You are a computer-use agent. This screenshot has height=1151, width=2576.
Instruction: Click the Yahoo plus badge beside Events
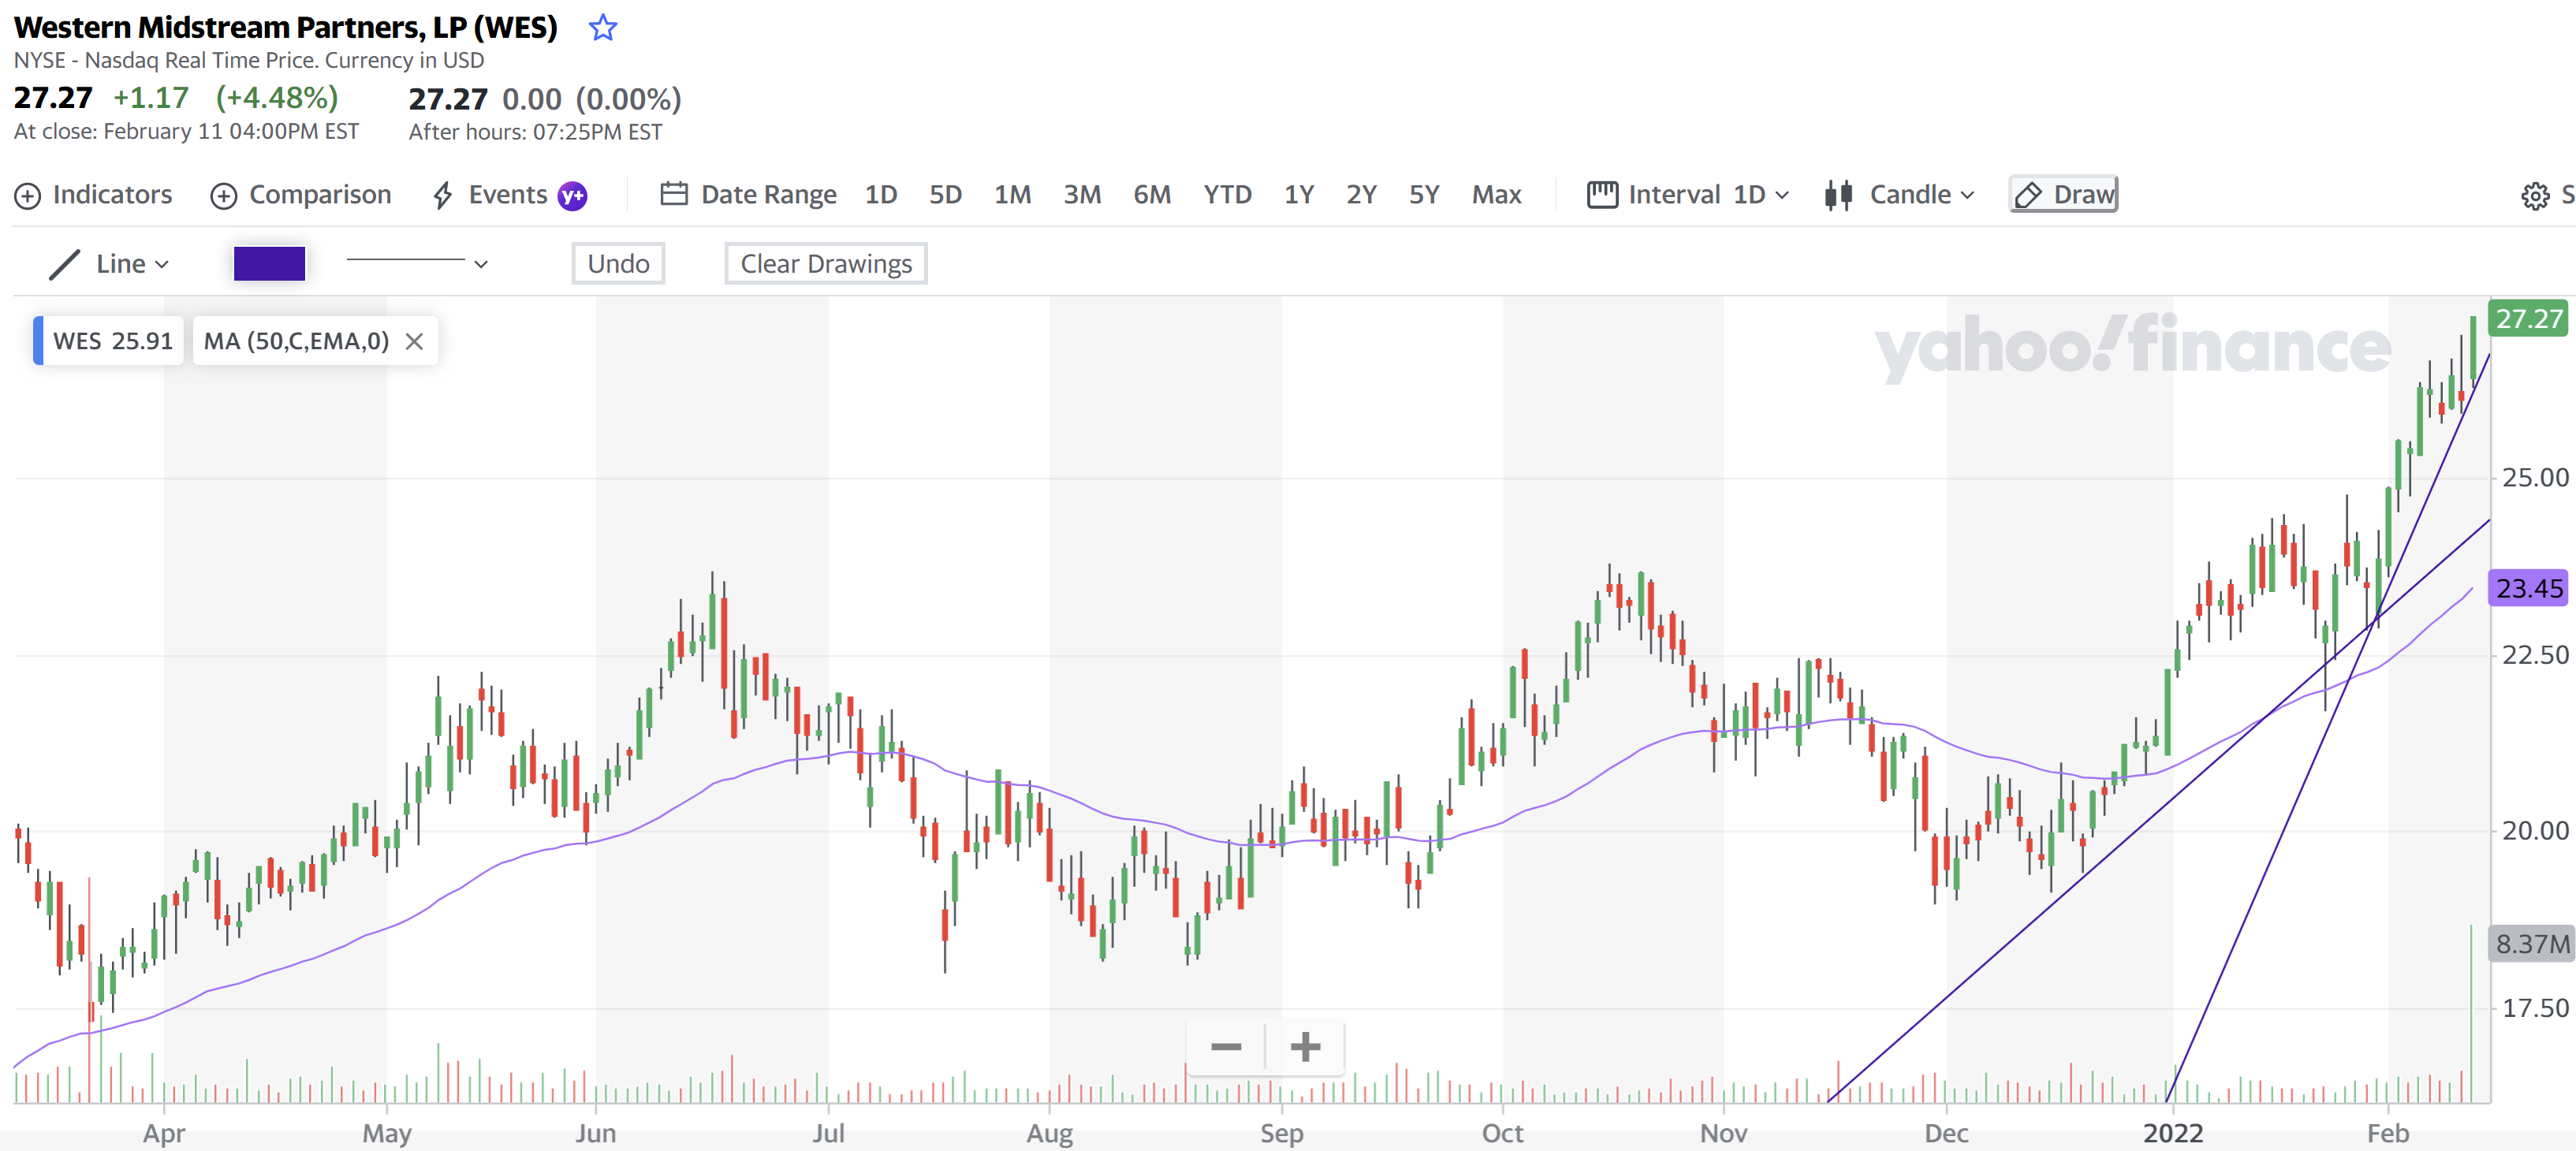(x=572, y=196)
